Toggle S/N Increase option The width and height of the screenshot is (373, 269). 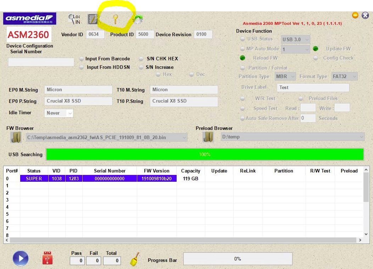pyautogui.click(x=141, y=67)
